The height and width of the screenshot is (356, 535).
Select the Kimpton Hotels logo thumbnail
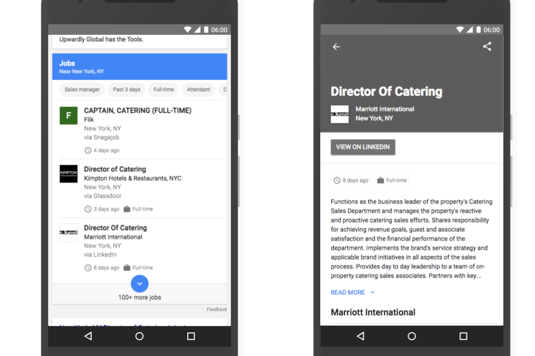(68, 174)
